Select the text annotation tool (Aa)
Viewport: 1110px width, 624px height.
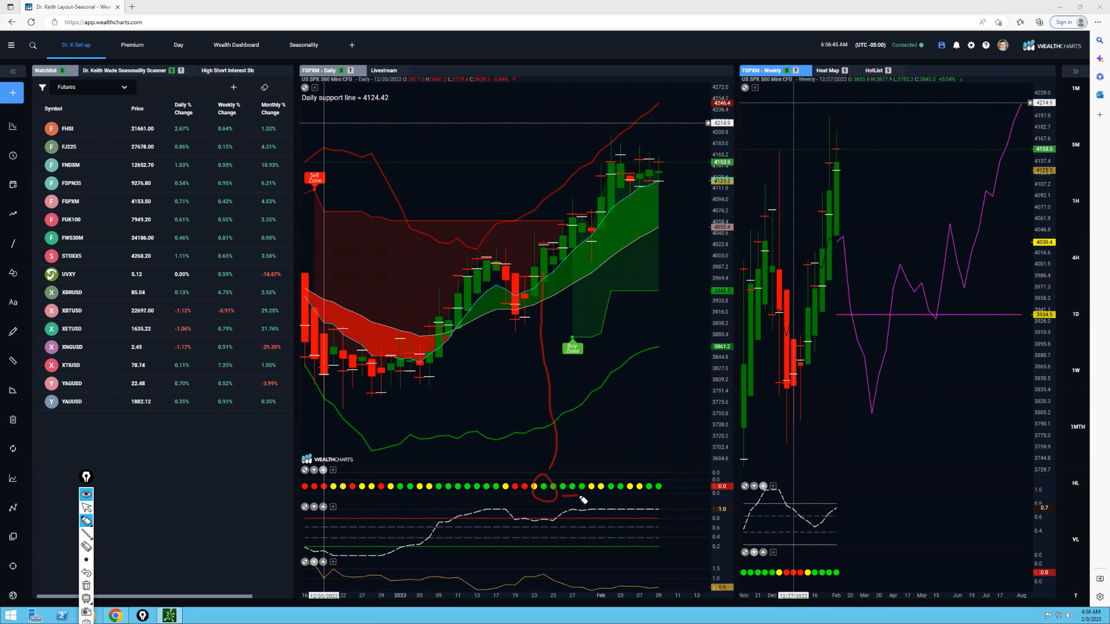click(13, 302)
